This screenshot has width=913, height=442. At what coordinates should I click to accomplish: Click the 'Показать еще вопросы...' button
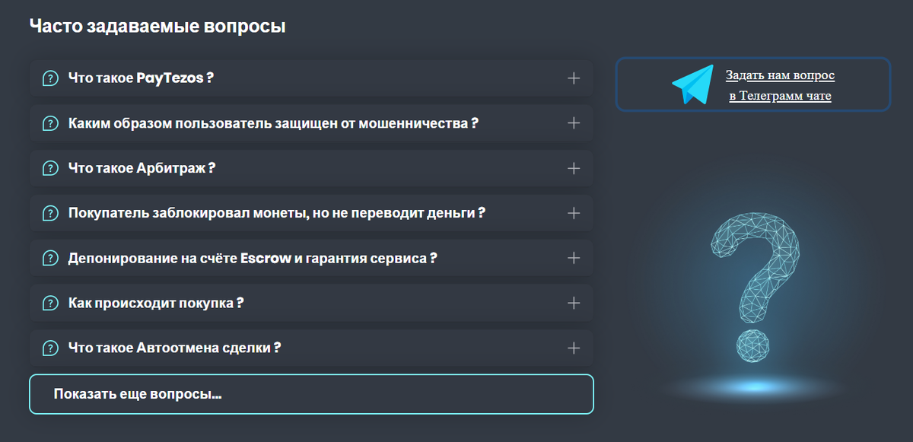coord(312,393)
